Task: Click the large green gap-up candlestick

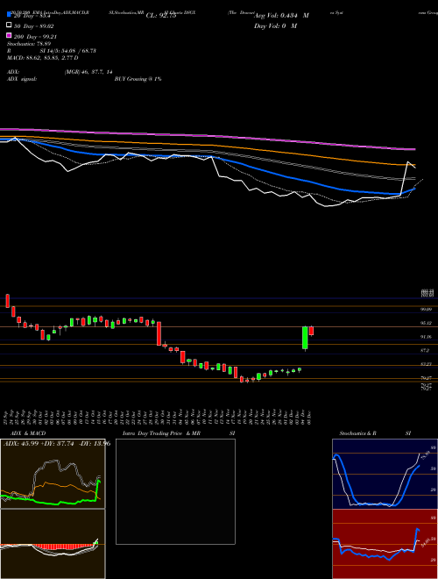Action: (305, 338)
